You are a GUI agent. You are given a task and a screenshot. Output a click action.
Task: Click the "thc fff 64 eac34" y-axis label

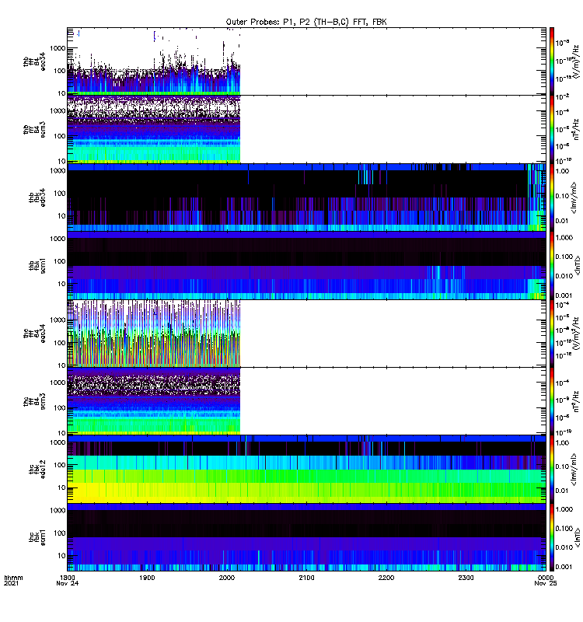pos(34,334)
